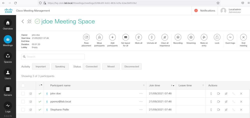This screenshot has width=250, height=118.
Task: Start Recording the meeting
Action: tap(178, 37)
